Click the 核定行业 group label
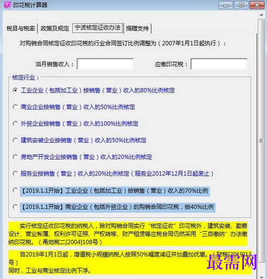The height and width of the screenshot is (279, 267). pyautogui.click(x=25, y=78)
